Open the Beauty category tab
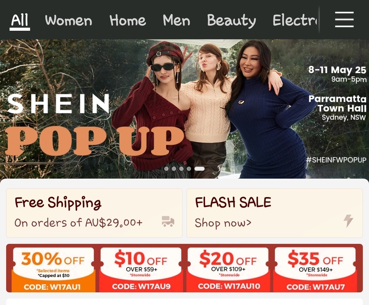This screenshot has height=305, width=369. coord(231,20)
